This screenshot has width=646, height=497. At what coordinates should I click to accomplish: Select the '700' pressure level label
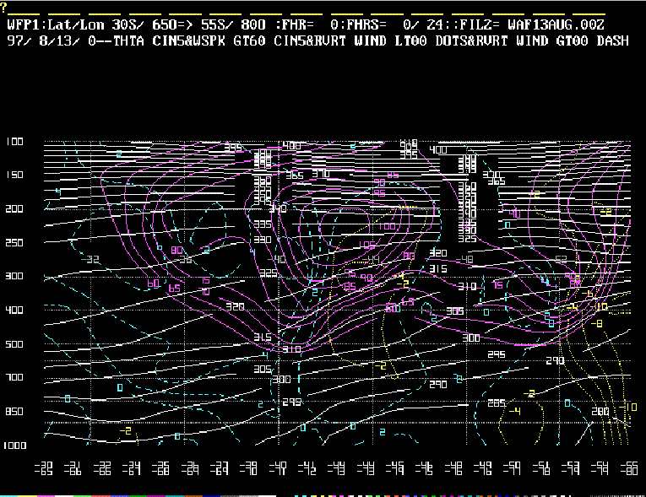(x=14, y=377)
